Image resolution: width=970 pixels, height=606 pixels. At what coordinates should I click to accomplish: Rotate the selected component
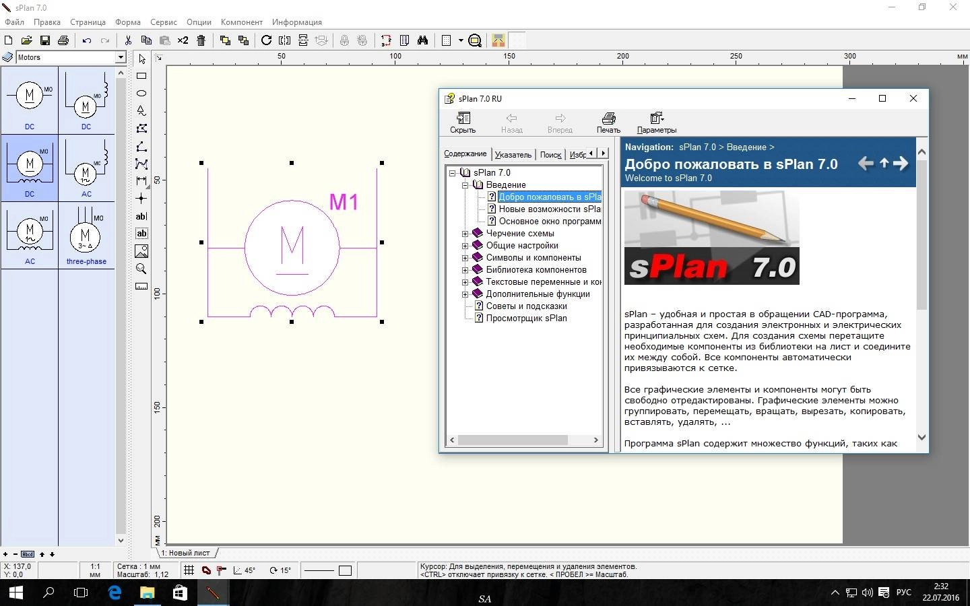pyautogui.click(x=267, y=40)
